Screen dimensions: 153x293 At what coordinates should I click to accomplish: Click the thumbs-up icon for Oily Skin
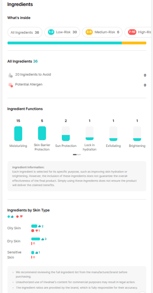40,226
